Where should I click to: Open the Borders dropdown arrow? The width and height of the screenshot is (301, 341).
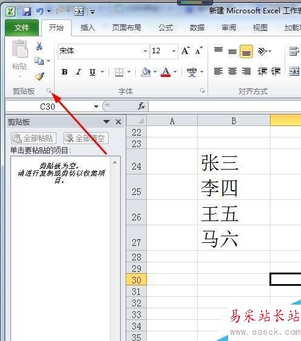point(129,71)
